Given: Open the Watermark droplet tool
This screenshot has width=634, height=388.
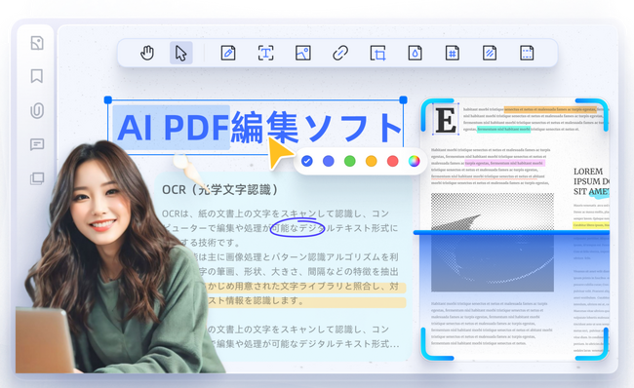Looking at the screenshot, I should pos(415,53).
